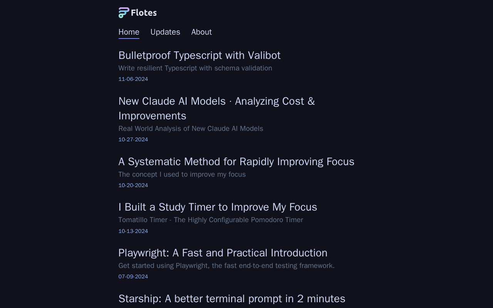Click the Playwright end-to-end testing description
Screen dimensions: 493x308
pos(226,266)
